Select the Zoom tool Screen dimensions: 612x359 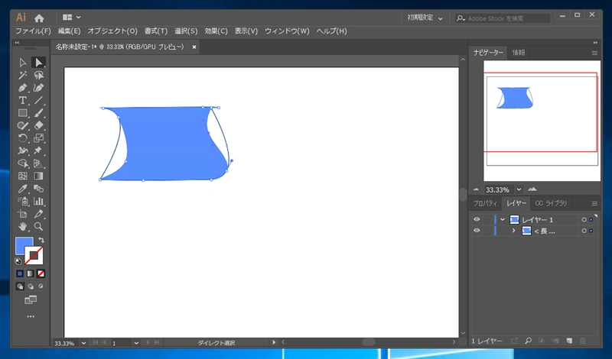38,226
